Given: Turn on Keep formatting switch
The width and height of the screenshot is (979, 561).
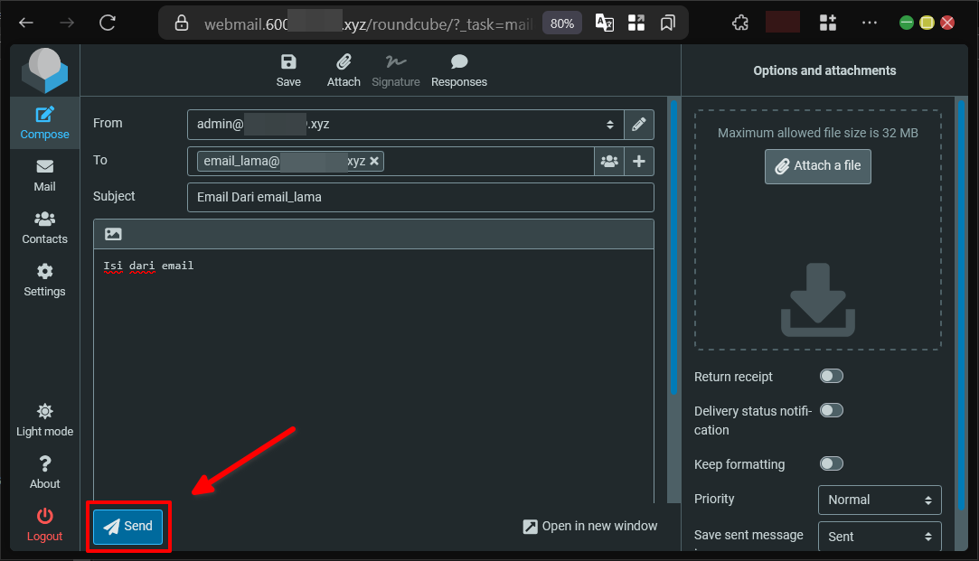Looking at the screenshot, I should point(831,463).
